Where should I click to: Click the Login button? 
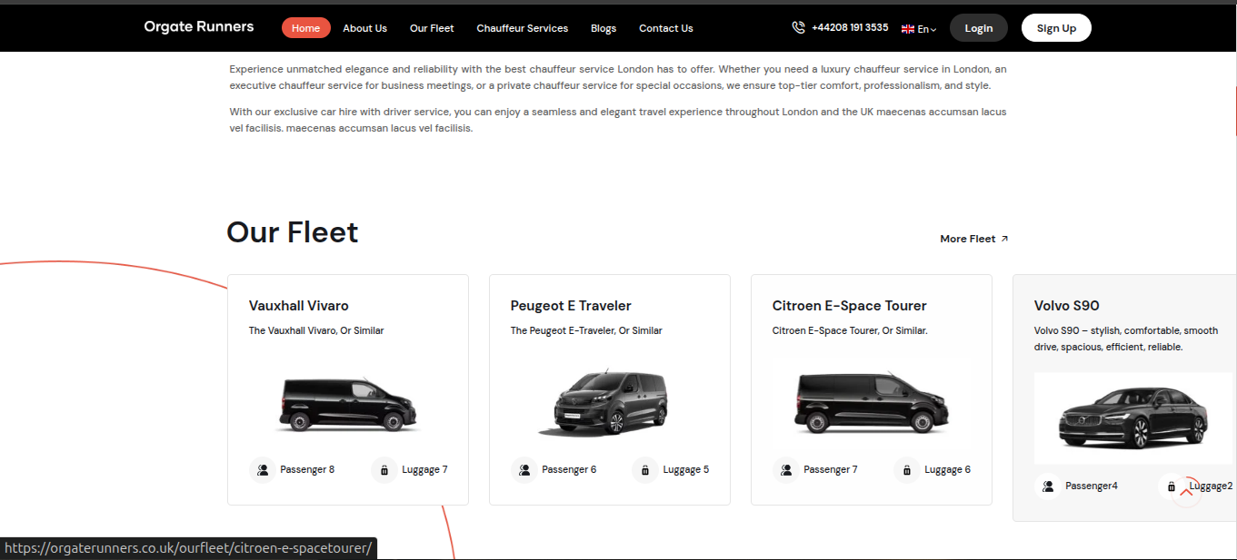tap(978, 28)
